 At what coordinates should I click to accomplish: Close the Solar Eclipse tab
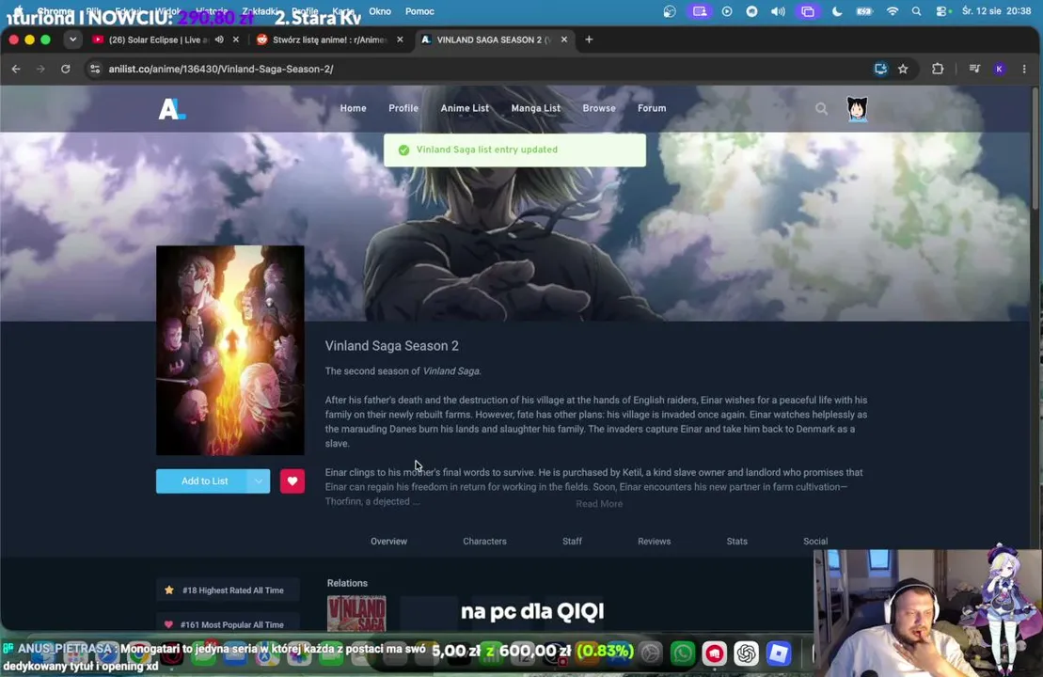pos(235,39)
